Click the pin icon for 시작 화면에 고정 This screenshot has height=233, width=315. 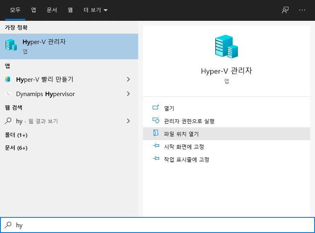156,146
